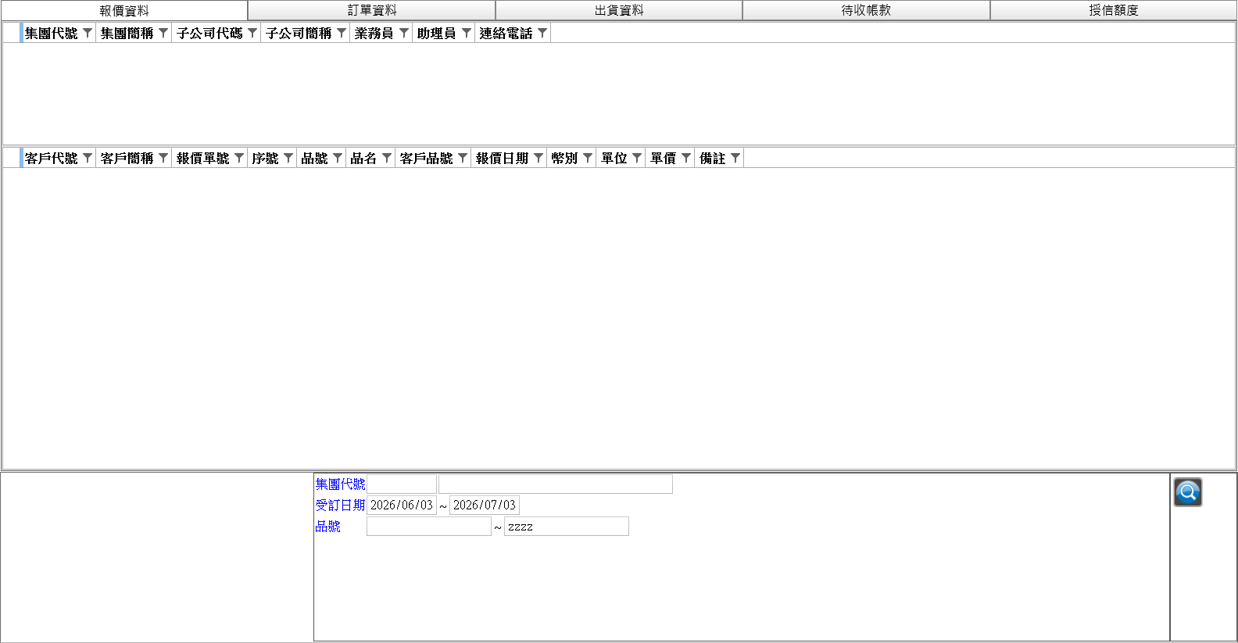The image size is (1238, 643).
Task: Open filter for 子公司代碼 column
Action: point(252,33)
